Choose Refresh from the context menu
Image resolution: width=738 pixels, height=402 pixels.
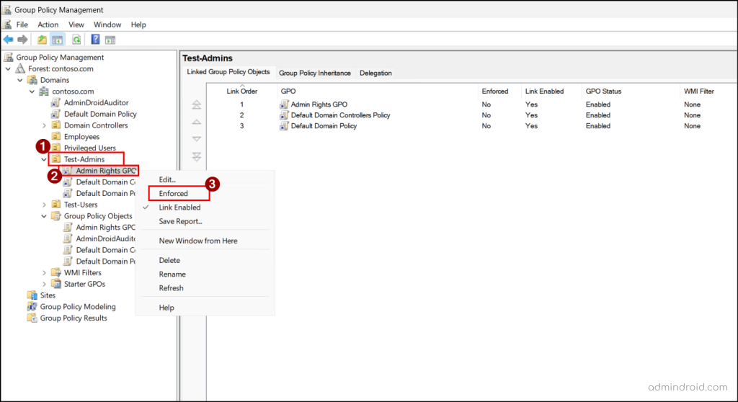pos(172,288)
